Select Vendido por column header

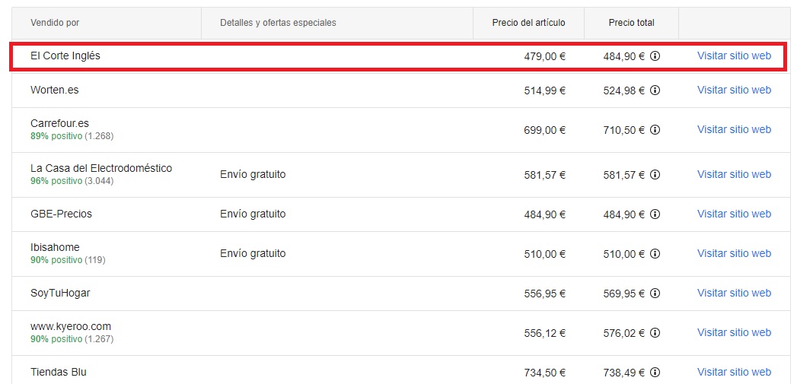(55, 23)
